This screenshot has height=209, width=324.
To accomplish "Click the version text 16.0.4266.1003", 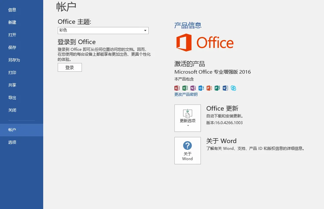I will [x=229, y=123].
